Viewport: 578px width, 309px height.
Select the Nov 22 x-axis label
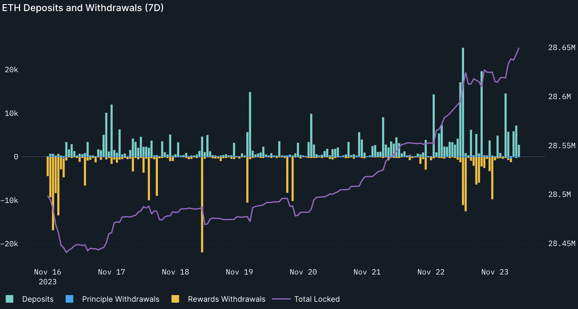click(431, 272)
